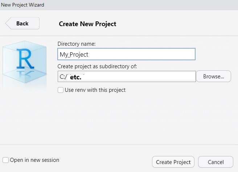Confirm with the Create Project button
Screen dimensions: 238x172
point(173,162)
